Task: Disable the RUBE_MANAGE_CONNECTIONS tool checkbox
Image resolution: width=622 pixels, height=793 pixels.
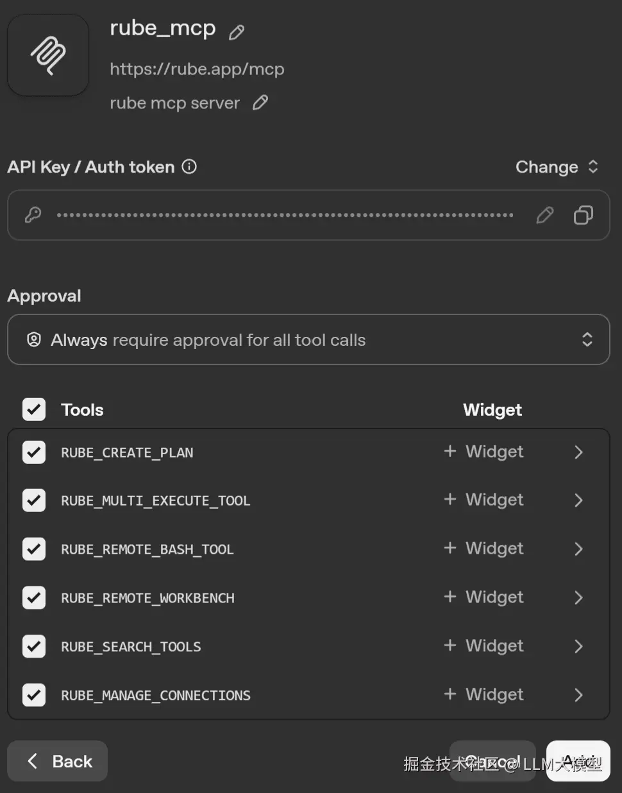Action: click(x=34, y=695)
